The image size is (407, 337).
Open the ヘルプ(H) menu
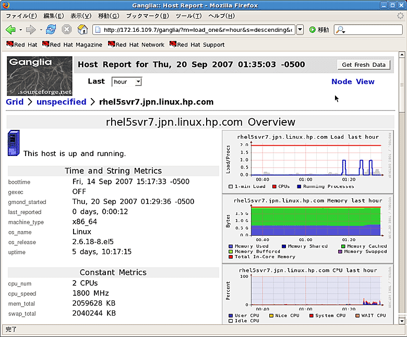(221, 16)
